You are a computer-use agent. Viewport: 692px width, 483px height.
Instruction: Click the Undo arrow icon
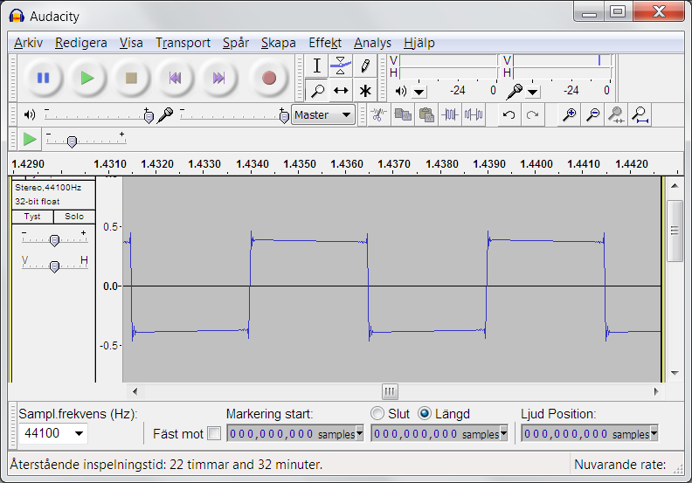(509, 114)
